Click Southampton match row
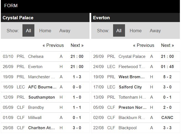181x135 pixels. 41,97
